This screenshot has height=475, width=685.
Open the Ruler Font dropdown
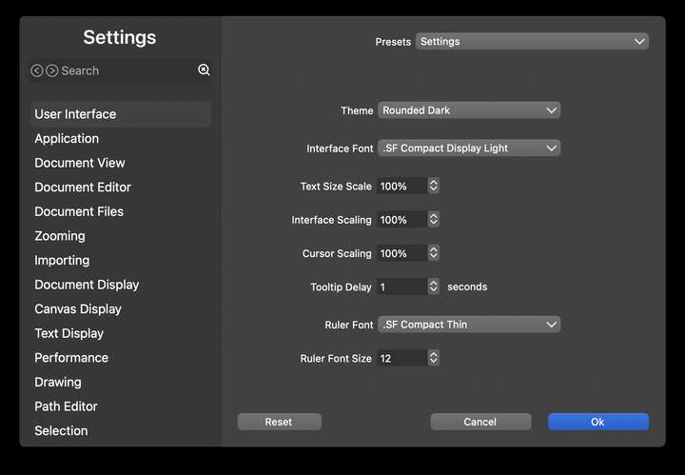pos(469,325)
